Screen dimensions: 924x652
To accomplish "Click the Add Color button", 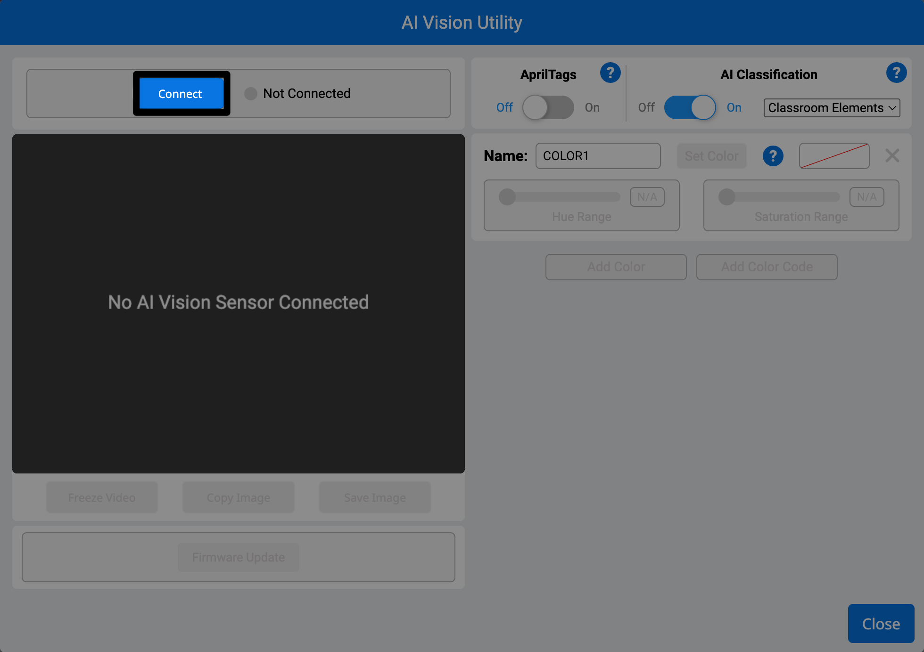I will pos(616,267).
